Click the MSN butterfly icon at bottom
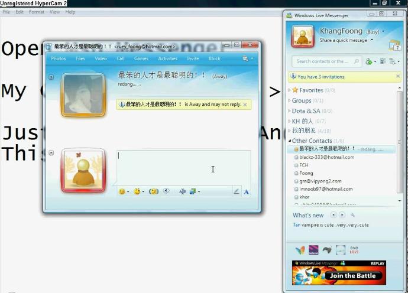The width and height of the screenshot is (408, 293). click(x=300, y=250)
